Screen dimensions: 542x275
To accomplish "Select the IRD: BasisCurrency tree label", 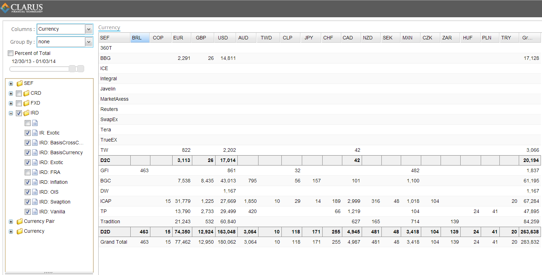I will [x=61, y=152].
